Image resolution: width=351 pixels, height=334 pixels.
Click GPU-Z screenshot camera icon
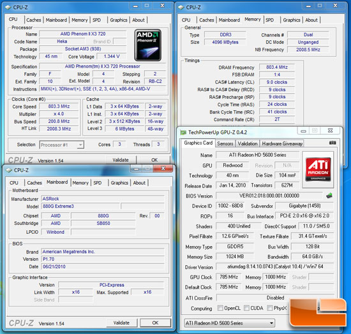[x=332, y=143]
